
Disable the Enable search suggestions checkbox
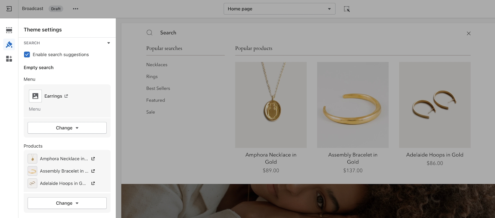point(27,54)
